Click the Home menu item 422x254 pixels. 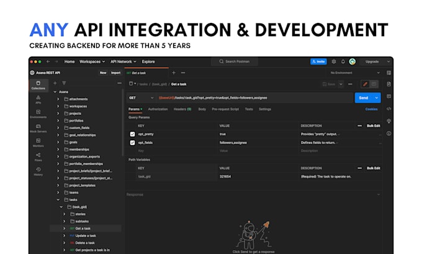tap(70, 61)
